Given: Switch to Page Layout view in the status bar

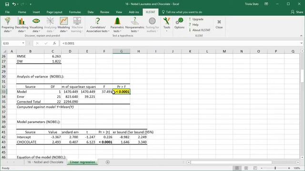Looking at the screenshot, I should (246, 168).
